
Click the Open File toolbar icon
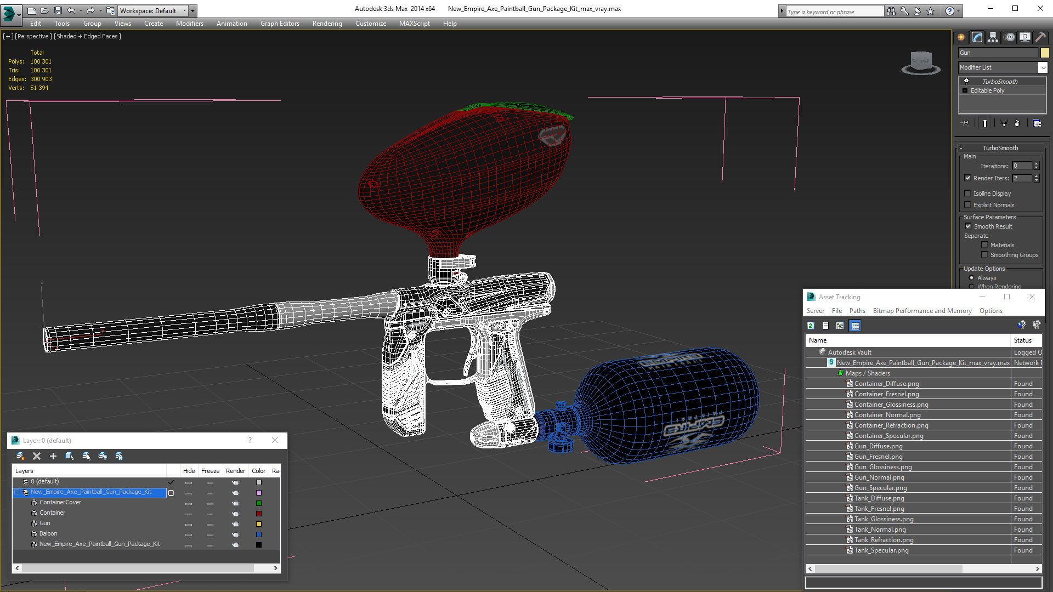pyautogui.click(x=45, y=10)
